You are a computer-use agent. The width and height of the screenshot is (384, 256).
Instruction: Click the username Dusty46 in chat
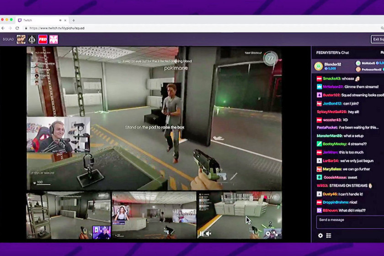pyautogui.click(x=330, y=194)
